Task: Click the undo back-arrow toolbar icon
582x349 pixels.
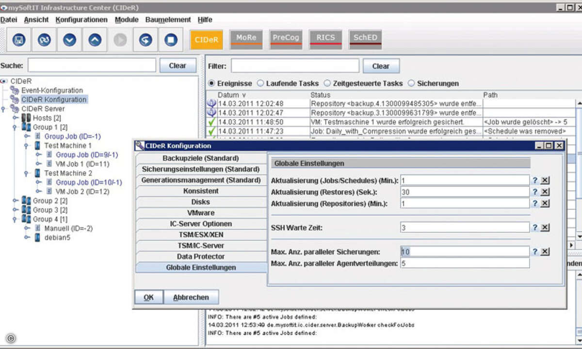Action: click(x=145, y=40)
